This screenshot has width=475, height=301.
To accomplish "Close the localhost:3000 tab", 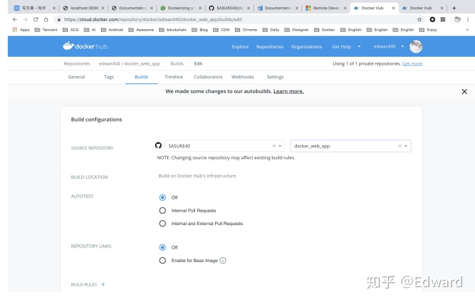I will (103, 8).
